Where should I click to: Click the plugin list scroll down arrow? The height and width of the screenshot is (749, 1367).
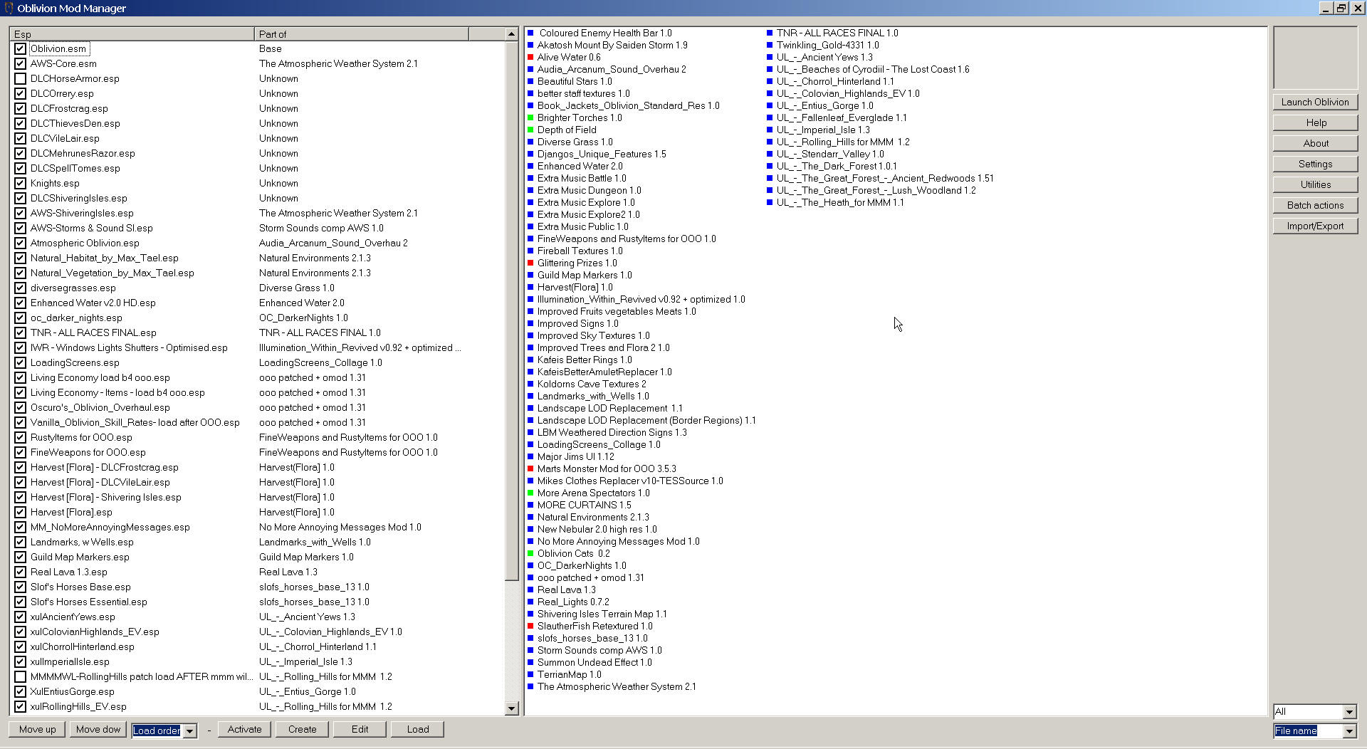click(511, 708)
